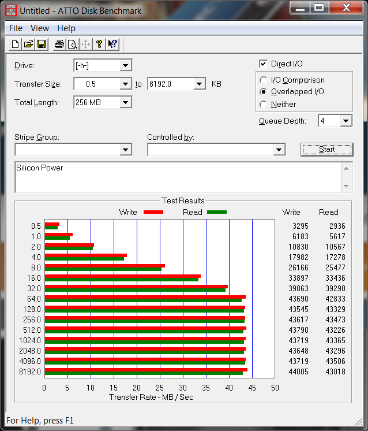Open the View menu
The height and width of the screenshot is (431, 368).
(40, 28)
